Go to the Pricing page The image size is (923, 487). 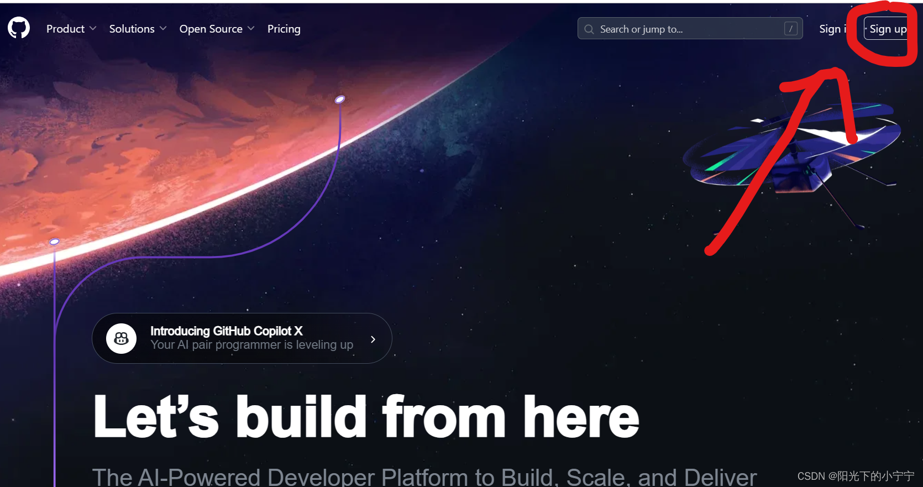click(x=284, y=29)
